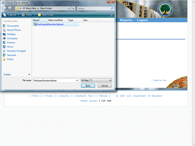Screen dimensions: 195x146
Task: Sort by the Size column header
Action: click(x=90, y=20)
